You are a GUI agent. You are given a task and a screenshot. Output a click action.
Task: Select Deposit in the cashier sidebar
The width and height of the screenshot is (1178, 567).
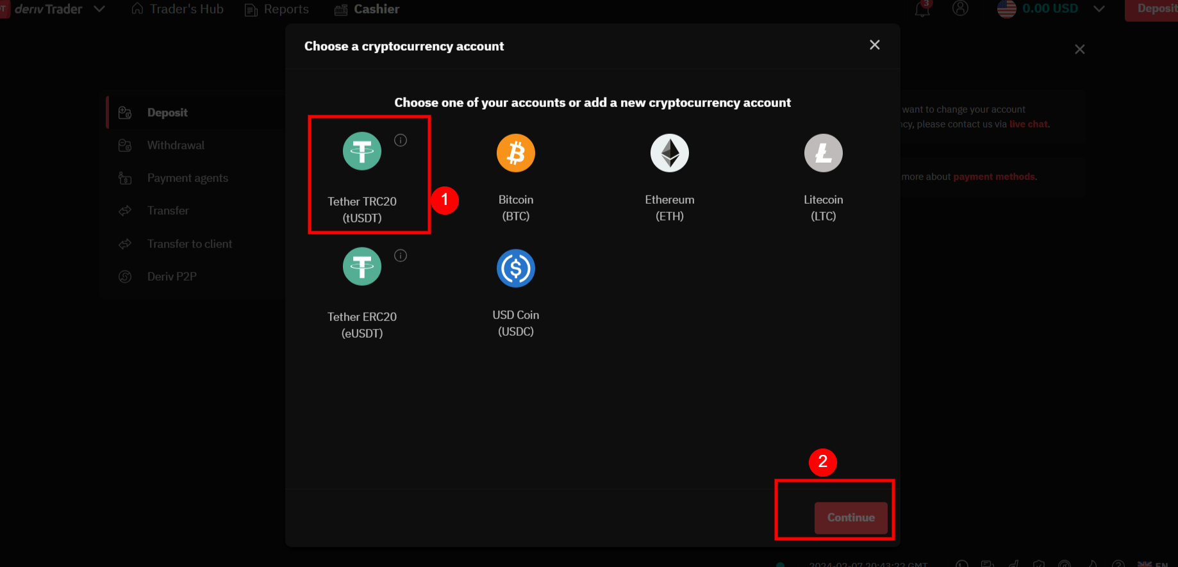(x=195, y=113)
